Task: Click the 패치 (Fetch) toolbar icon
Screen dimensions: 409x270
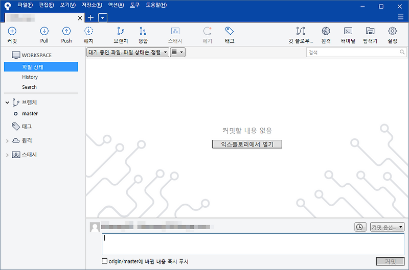Action: [88, 31]
